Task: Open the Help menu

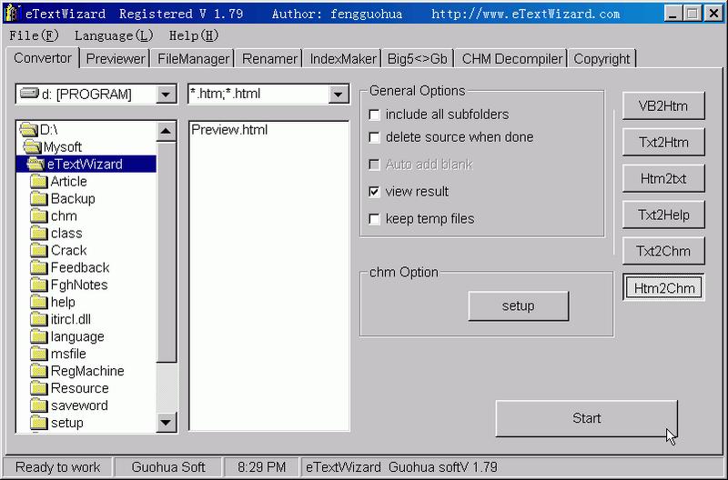Action: (x=194, y=35)
